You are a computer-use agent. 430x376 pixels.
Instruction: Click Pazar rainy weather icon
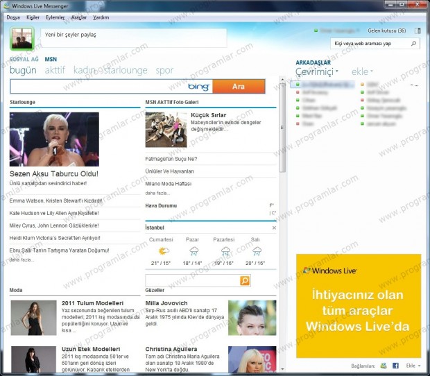pyautogui.click(x=194, y=251)
